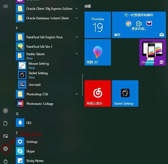Launch Skype icon
The width and height of the screenshot is (168, 164).
point(20,151)
